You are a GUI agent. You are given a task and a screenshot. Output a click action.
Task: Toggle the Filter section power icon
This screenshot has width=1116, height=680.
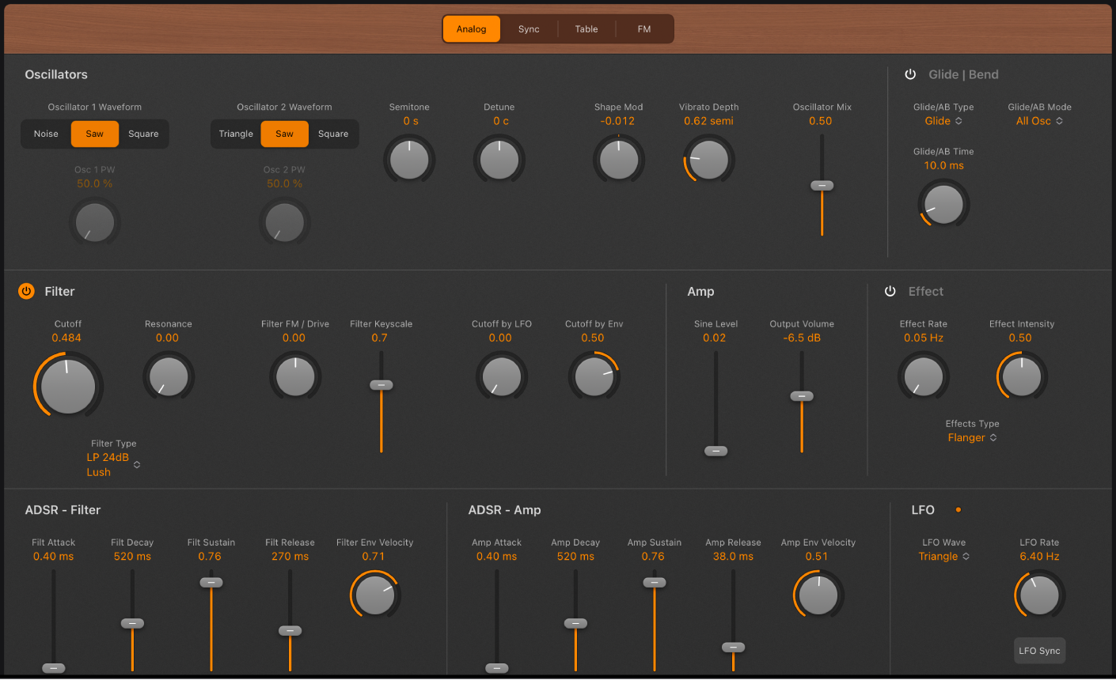click(x=25, y=291)
